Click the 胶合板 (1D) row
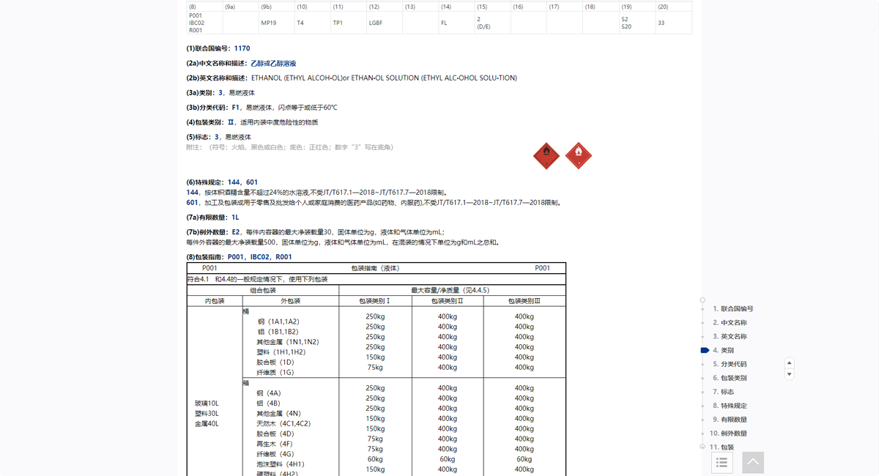Screen dimensions: 879x476 pyautogui.click(x=275, y=362)
